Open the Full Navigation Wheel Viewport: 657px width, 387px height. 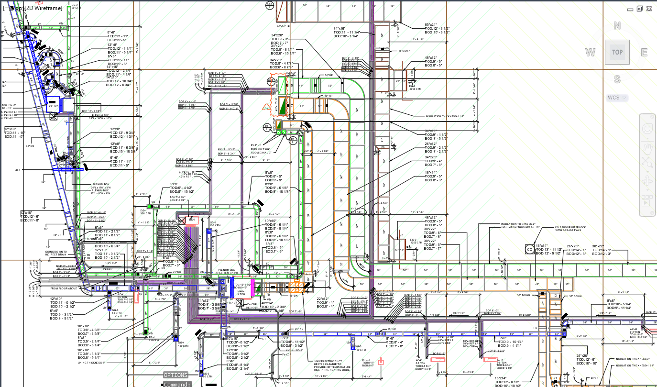648,129
